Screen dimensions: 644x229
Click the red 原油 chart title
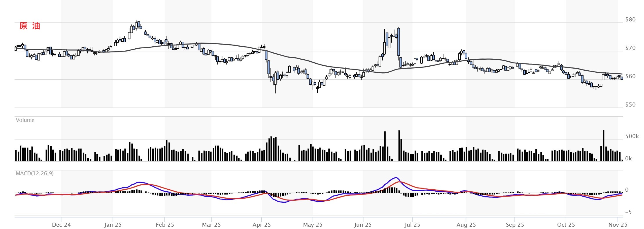pos(30,26)
